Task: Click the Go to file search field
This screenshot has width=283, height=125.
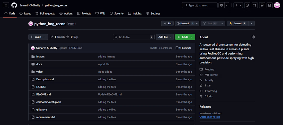Action: pyautogui.click(x=134, y=37)
